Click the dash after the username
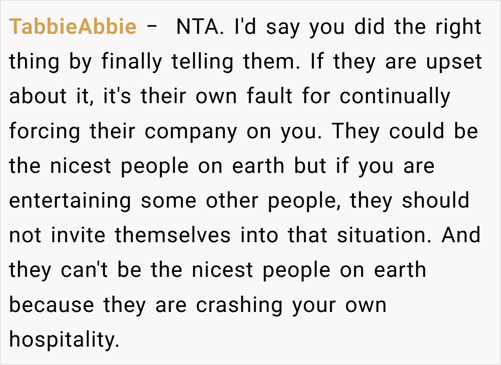 pos(152,27)
